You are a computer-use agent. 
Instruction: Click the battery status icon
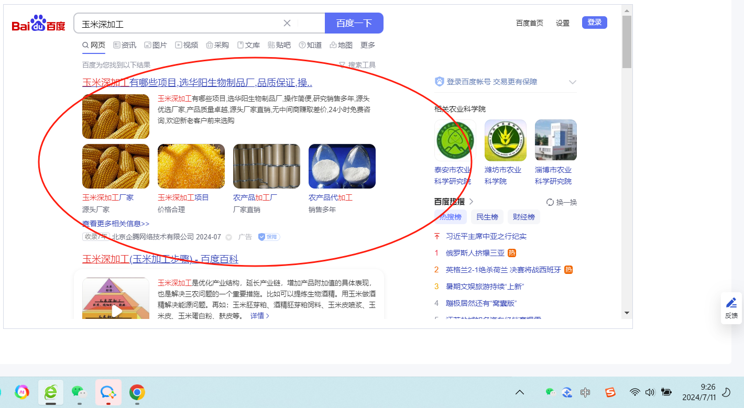[666, 392]
